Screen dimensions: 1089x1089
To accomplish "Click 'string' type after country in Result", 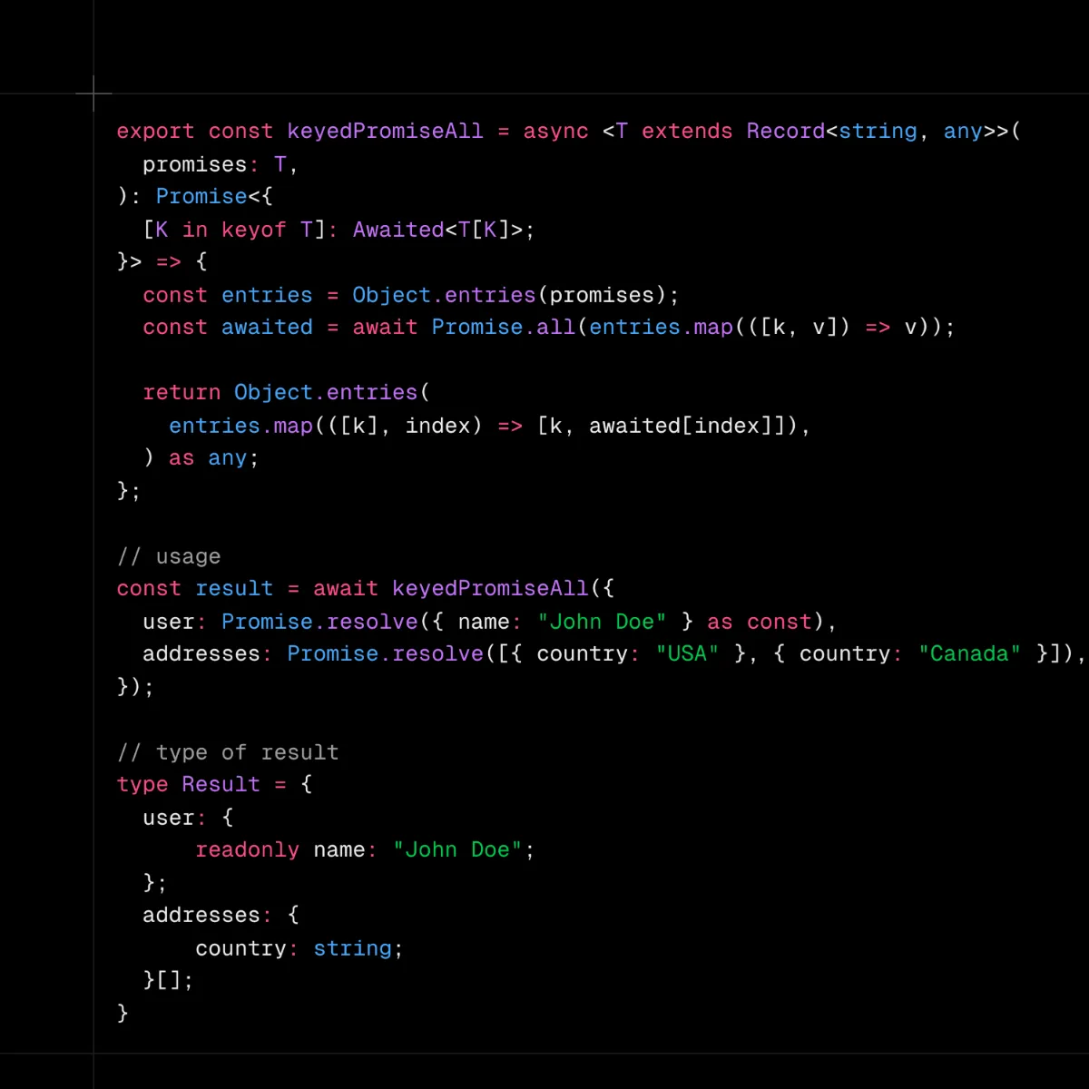I will [352, 948].
